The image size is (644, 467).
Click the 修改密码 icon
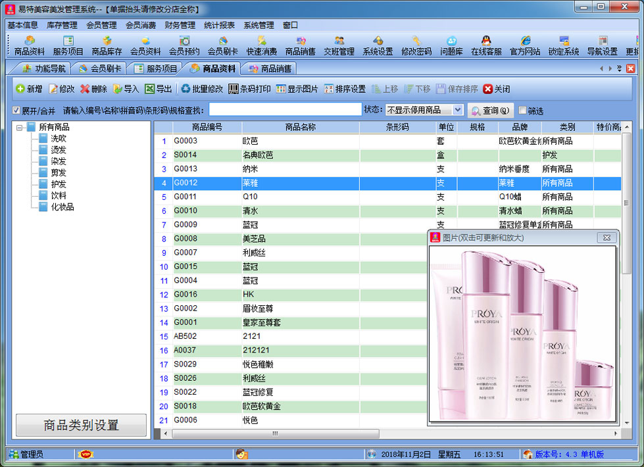coord(416,45)
